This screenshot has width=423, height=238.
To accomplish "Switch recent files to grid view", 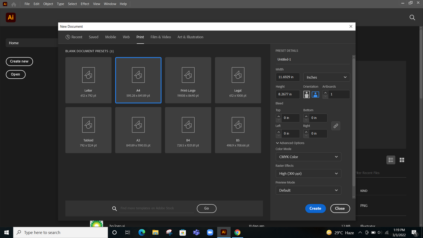I will click(402, 160).
